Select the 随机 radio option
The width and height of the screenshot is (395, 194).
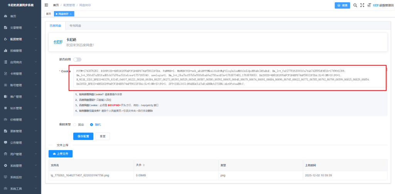click(x=91, y=125)
